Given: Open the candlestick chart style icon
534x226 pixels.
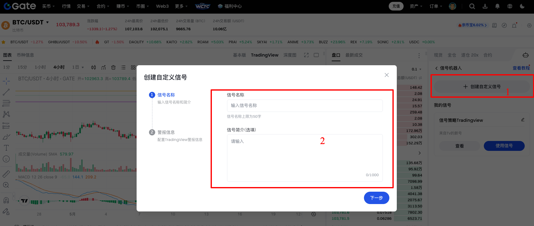Looking at the screenshot, I should point(94,67).
